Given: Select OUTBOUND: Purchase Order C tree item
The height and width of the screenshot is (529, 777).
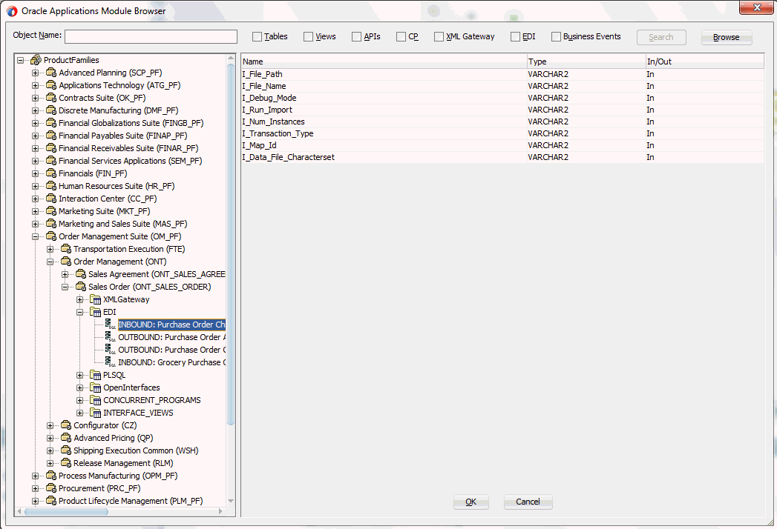Looking at the screenshot, I should pos(172,350).
